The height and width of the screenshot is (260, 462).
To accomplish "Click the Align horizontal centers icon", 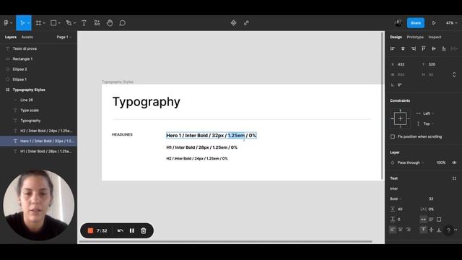I will (x=403, y=48).
